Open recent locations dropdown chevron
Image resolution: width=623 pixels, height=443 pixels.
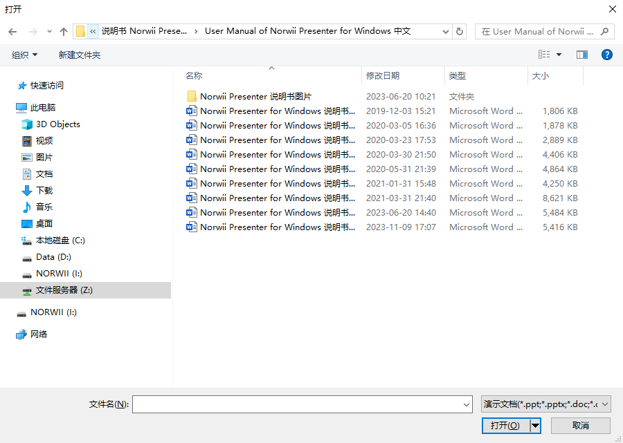pos(49,32)
